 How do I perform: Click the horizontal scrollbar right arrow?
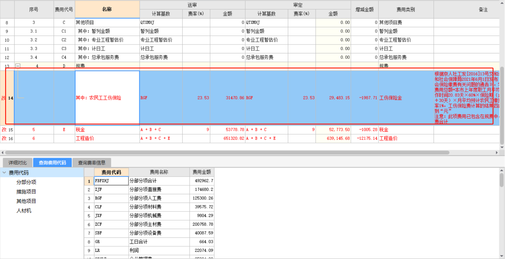click(x=497, y=153)
